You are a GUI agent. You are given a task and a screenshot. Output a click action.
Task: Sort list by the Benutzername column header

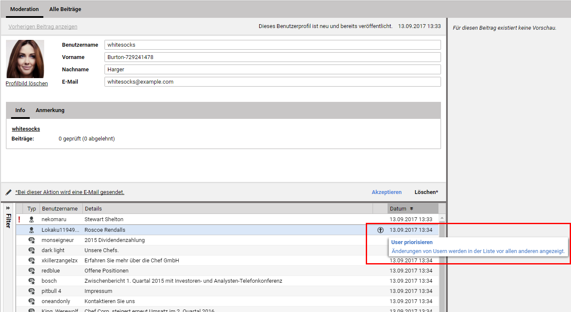click(59, 209)
